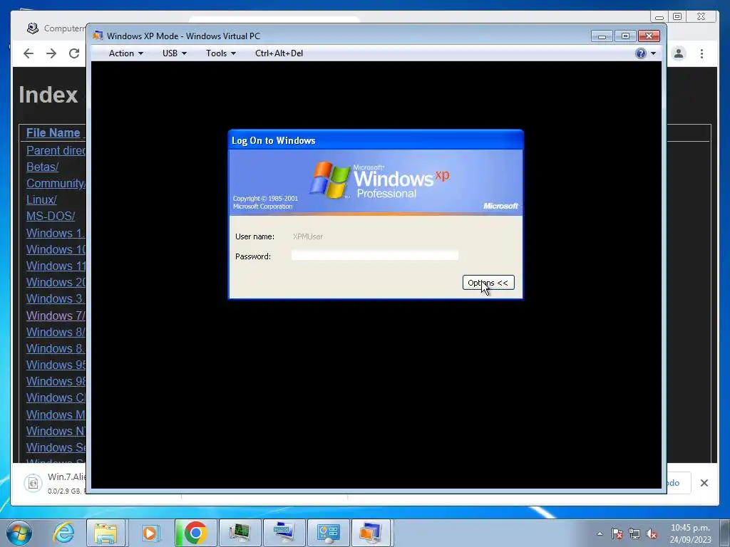Open the Action Center flag icon
This screenshot has width=730, height=547.
(617, 533)
